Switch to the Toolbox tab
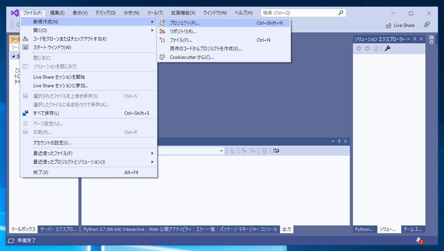Image resolution: width=444 pixels, height=251 pixels. [x=23, y=229]
